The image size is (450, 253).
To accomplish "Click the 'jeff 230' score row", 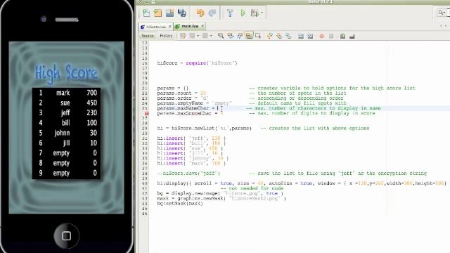I will 66,112.
